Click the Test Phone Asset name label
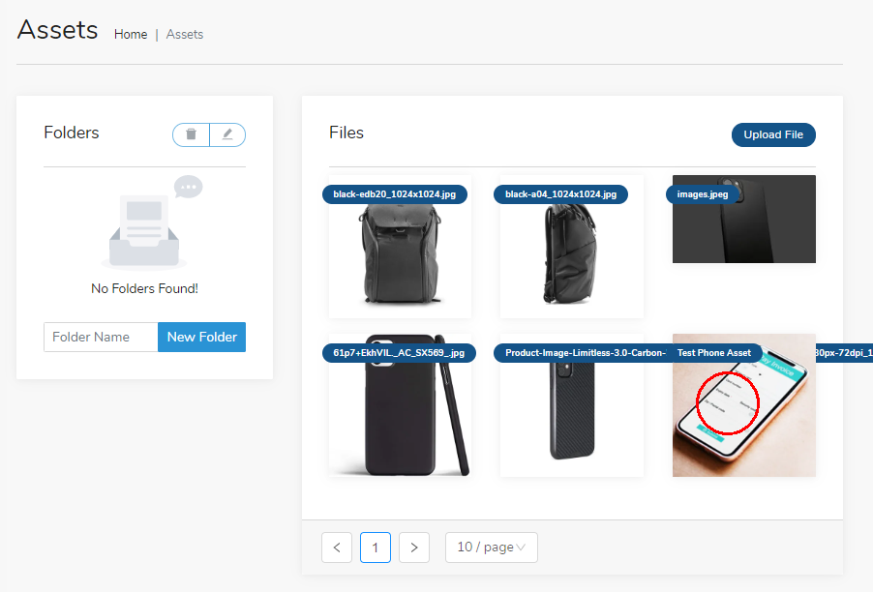 click(714, 353)
